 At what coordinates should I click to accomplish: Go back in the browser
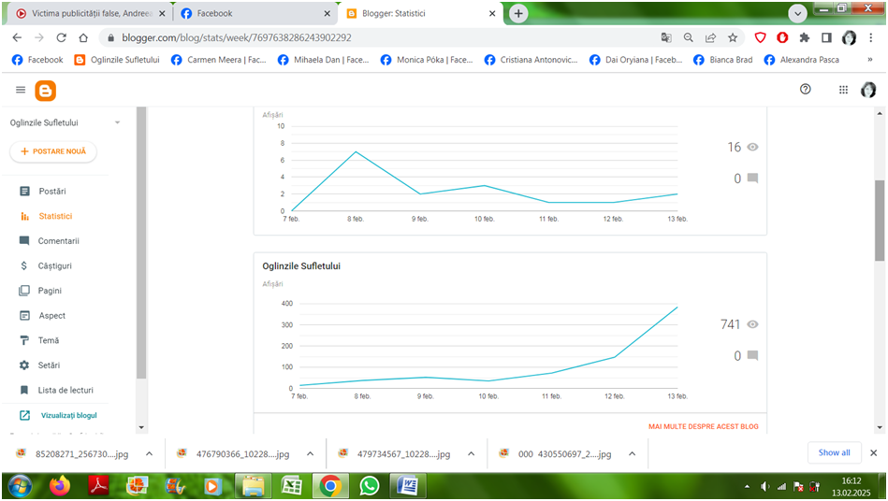(x=17, y=37)
